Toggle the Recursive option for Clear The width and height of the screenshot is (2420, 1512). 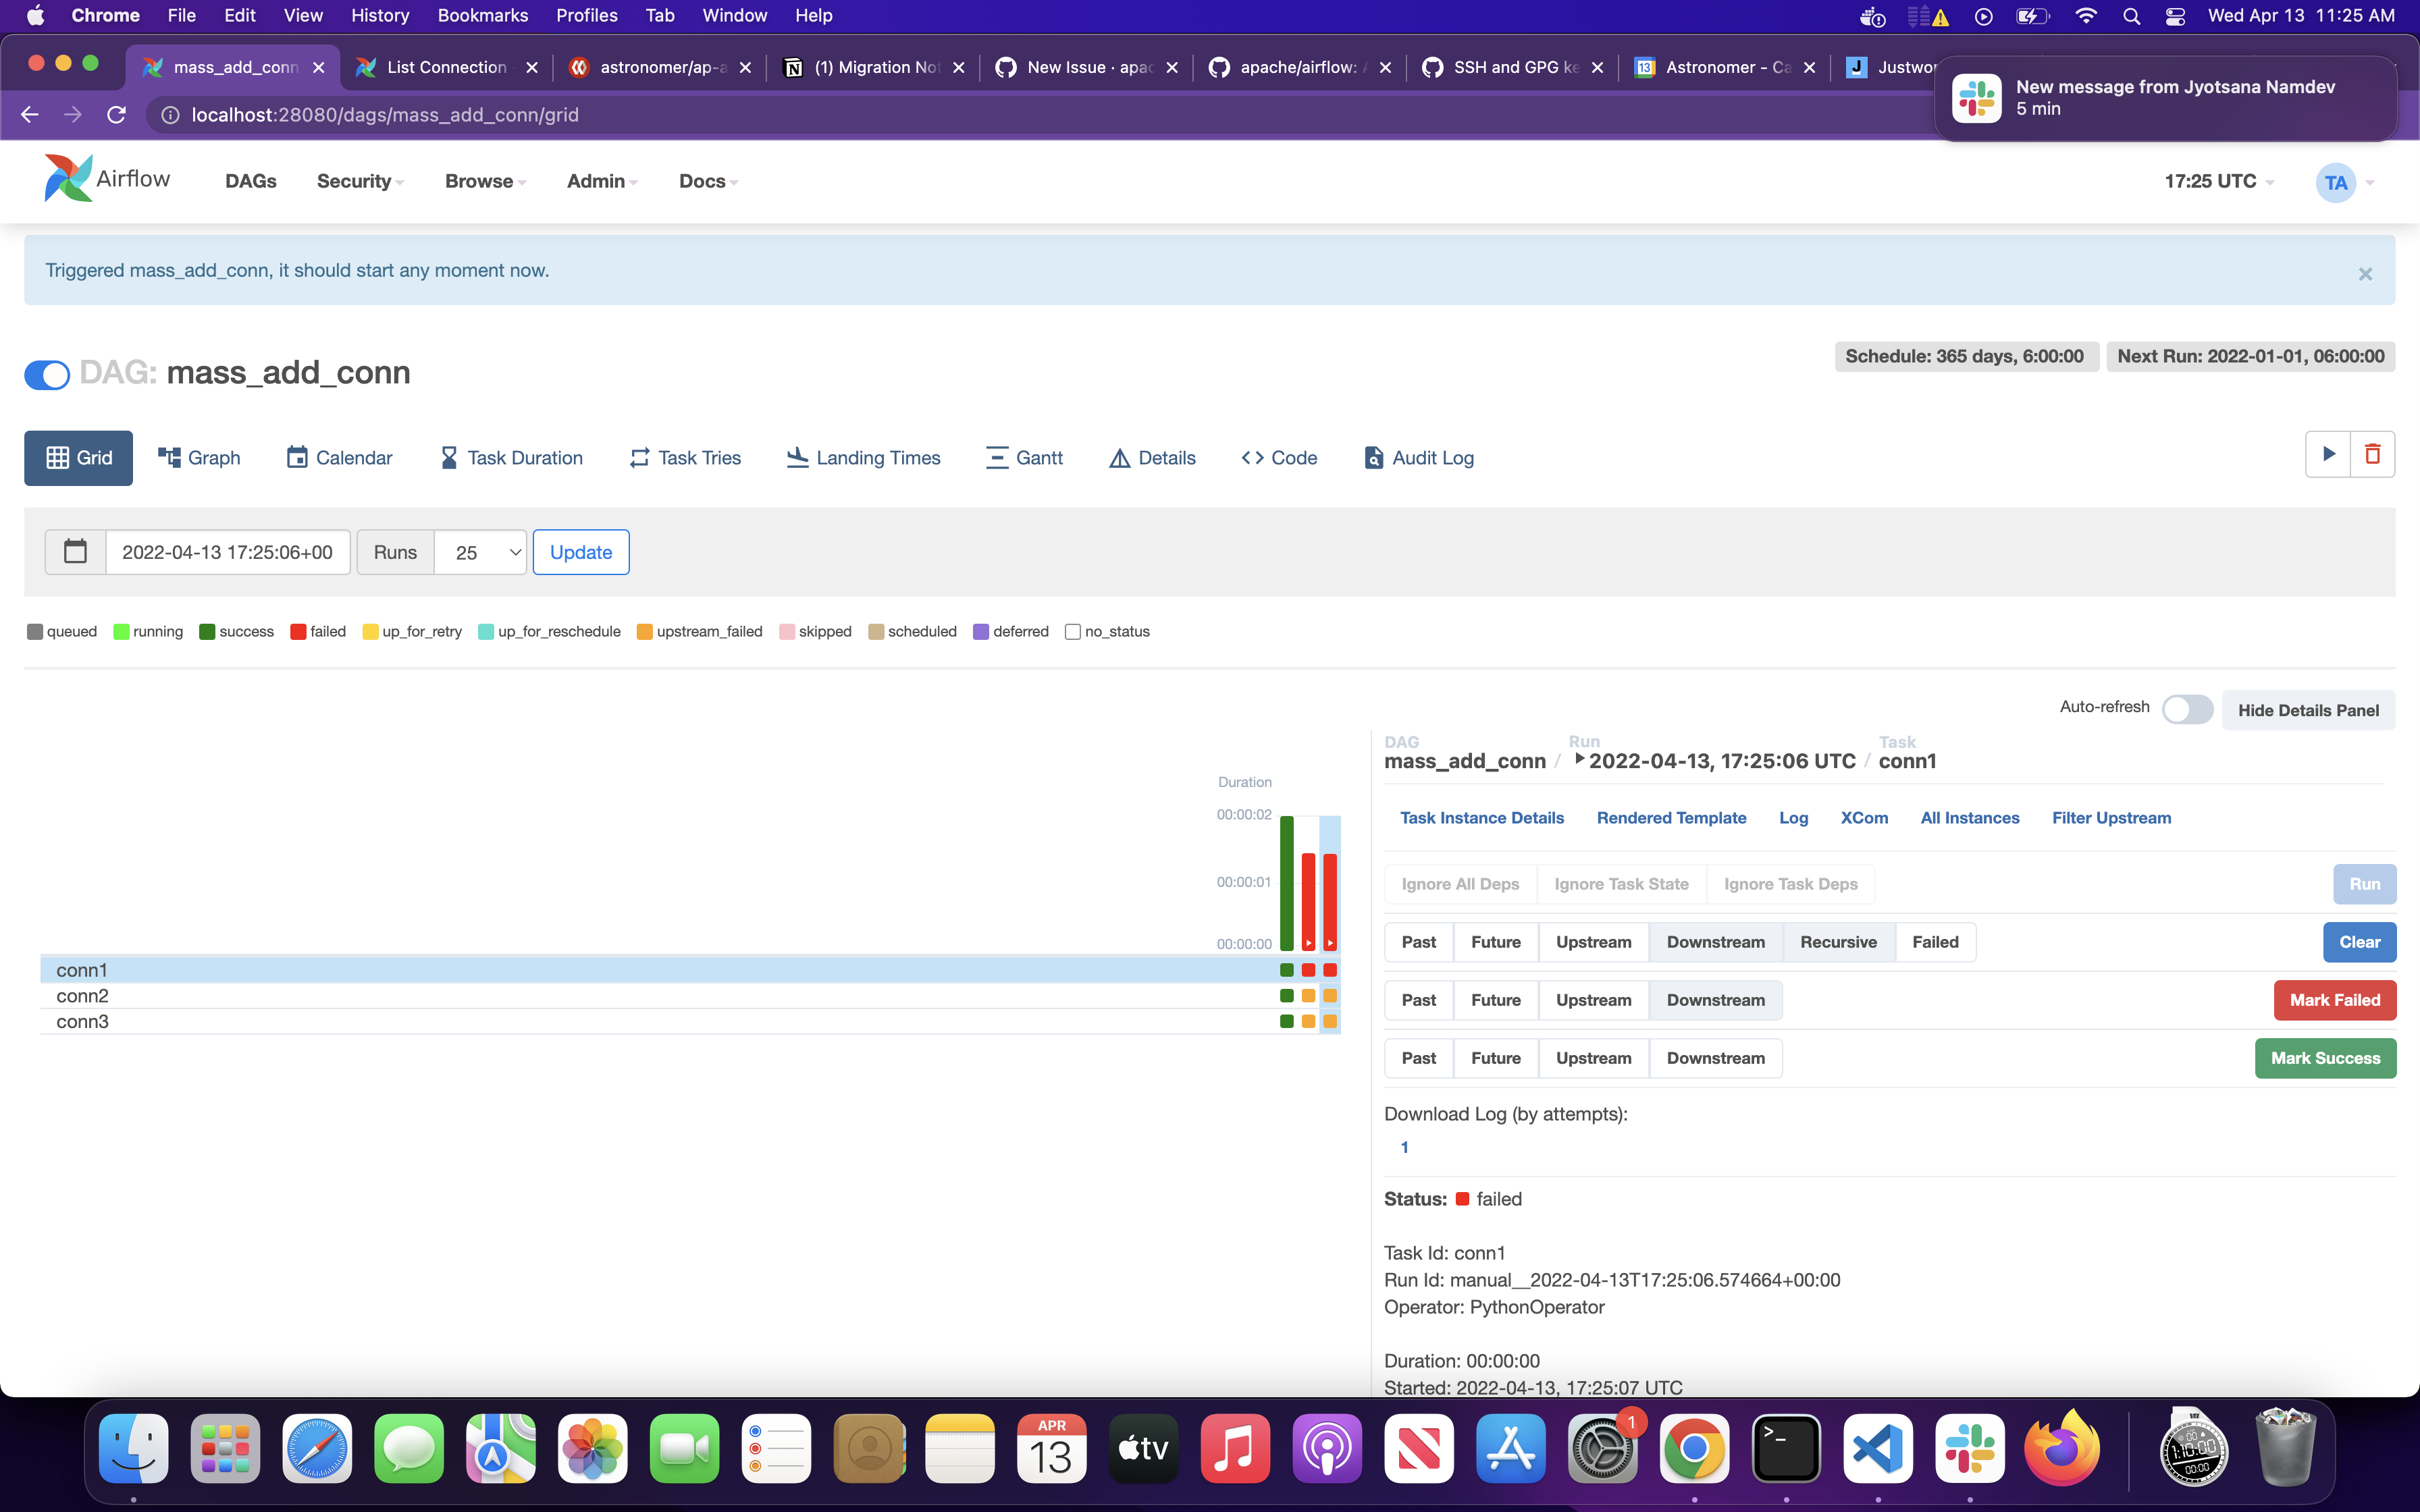coord(1838,942)
